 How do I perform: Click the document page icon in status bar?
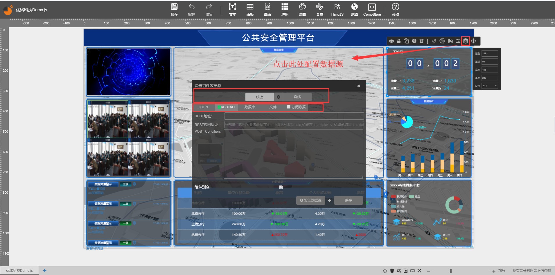coord(406,271)
